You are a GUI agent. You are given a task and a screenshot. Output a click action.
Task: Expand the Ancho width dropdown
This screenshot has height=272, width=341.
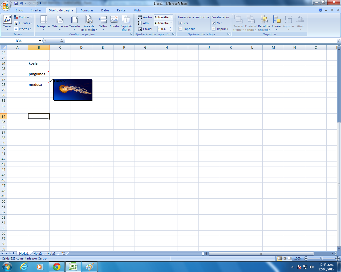[171, 17]
